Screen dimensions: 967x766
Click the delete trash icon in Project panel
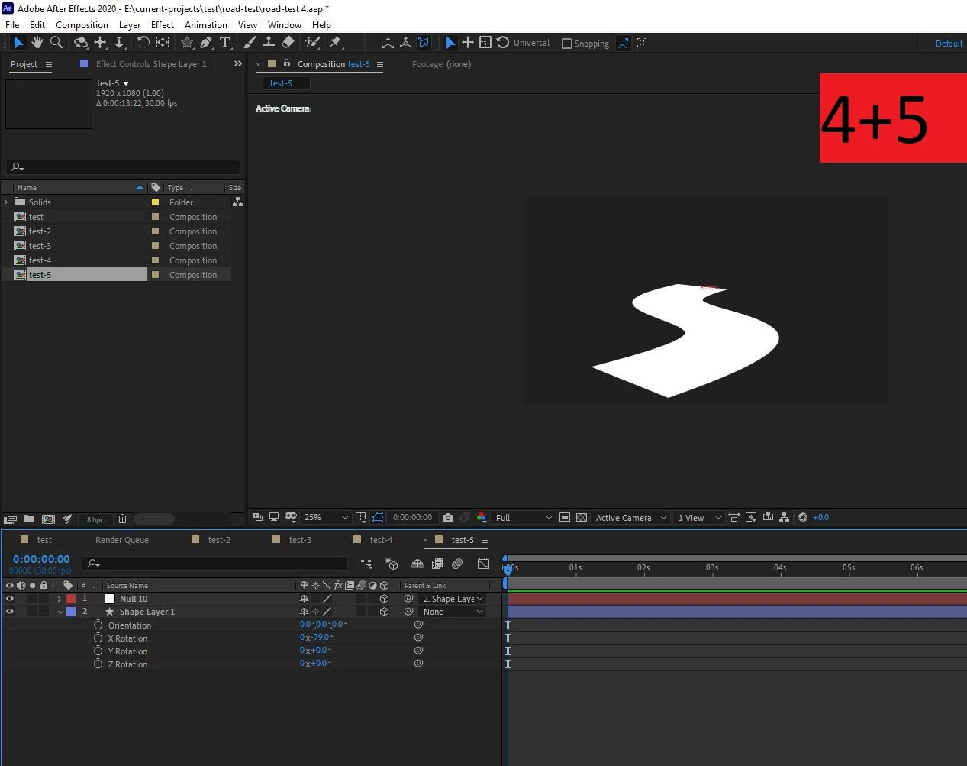point(122,519)
